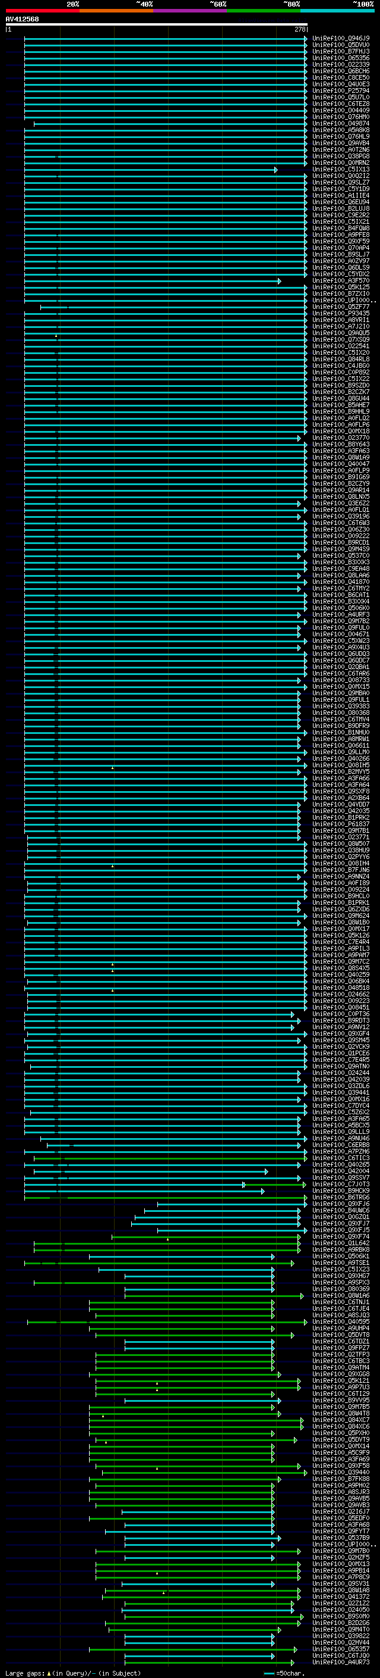Select hit label UniRef100_Q5K121
Image resolution: width=380 pixels, height=1678 pixels.
coord(341,1381)
